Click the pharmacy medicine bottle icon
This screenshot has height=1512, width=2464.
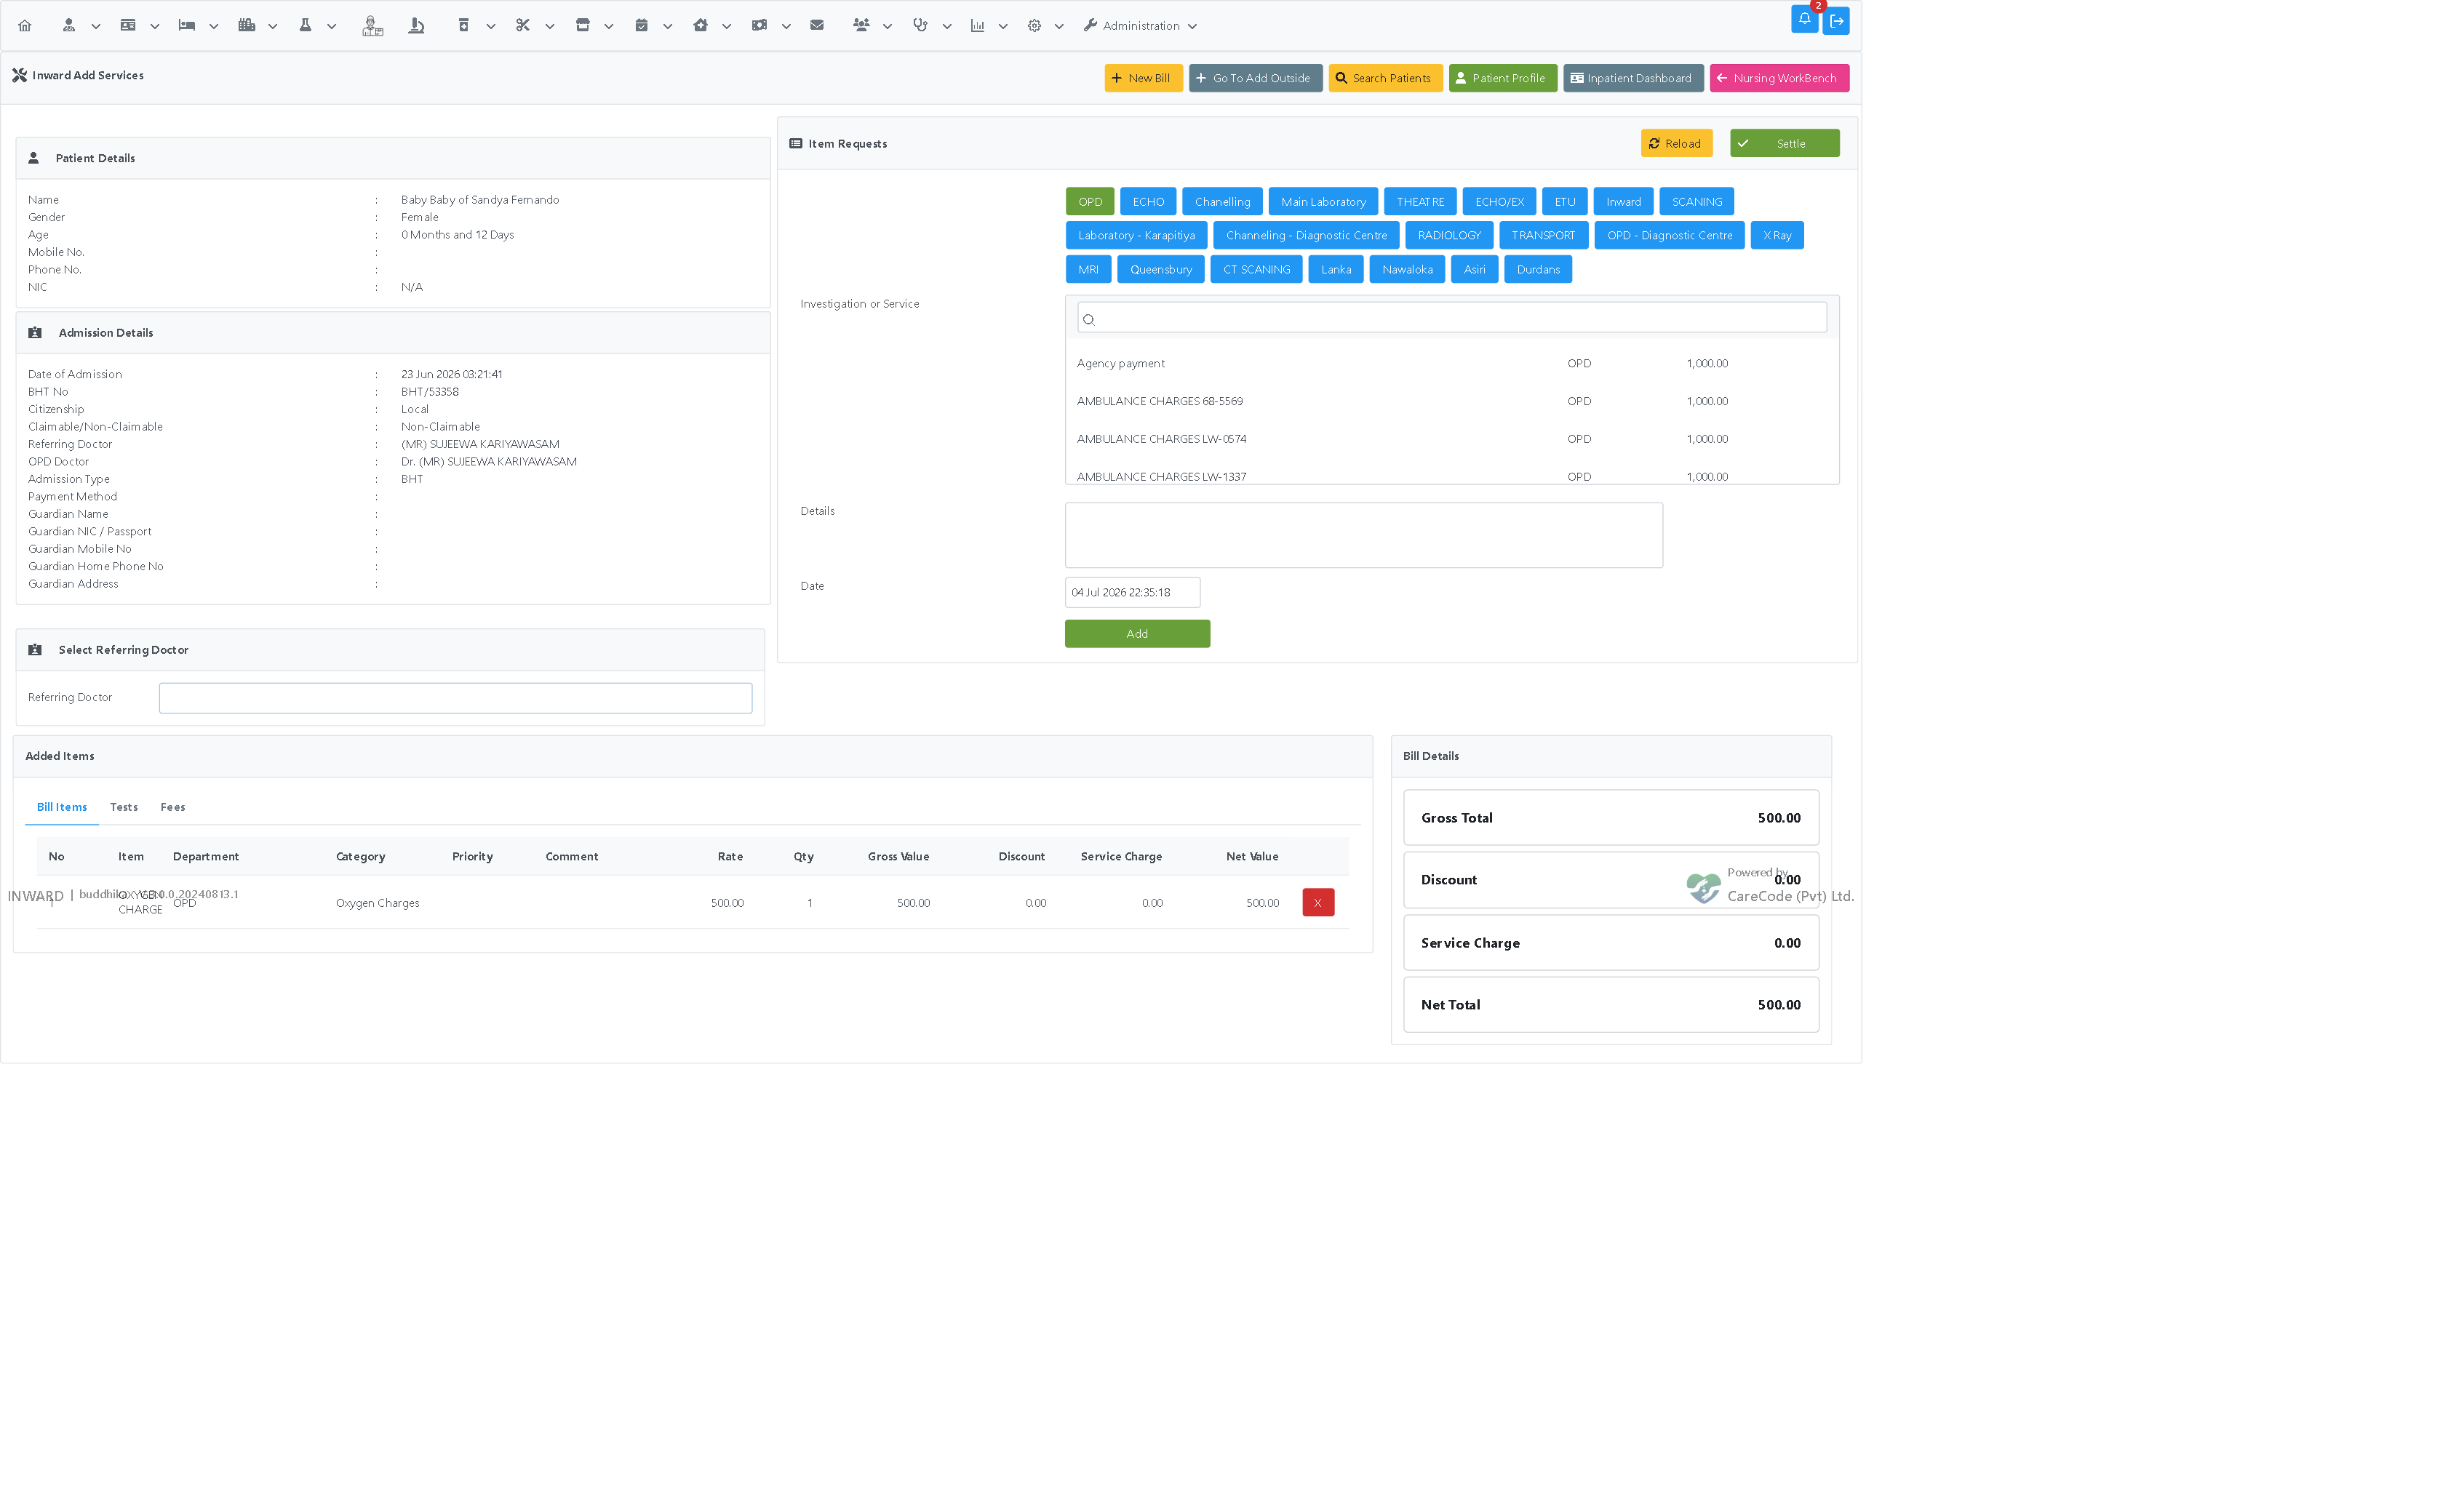[x=464, y=26]
